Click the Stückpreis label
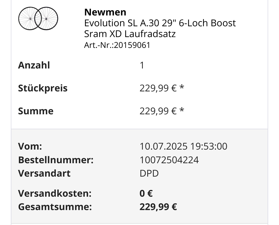This screenshot has height=225, width=279. click(x=43, y=88)
